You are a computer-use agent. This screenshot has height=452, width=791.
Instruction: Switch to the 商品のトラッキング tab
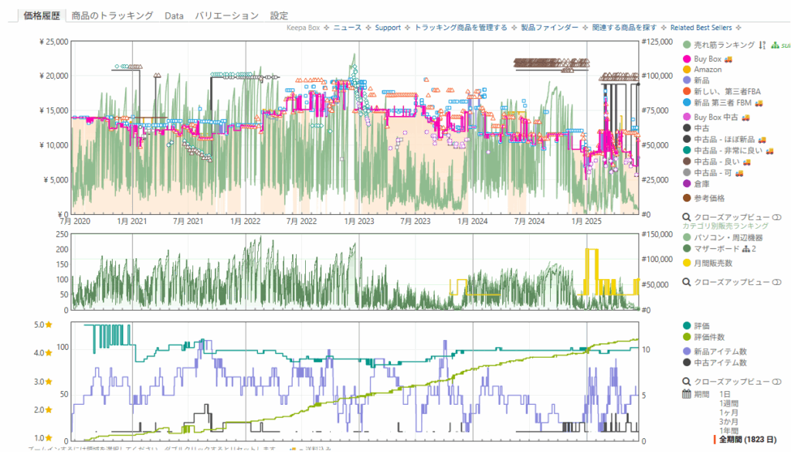pos(112,15)
